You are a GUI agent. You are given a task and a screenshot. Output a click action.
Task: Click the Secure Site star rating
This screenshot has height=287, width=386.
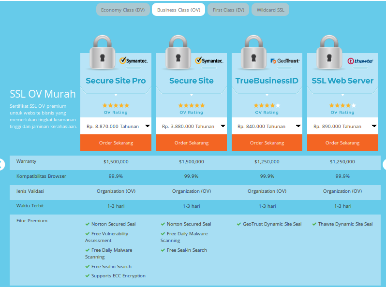(192, 105)
